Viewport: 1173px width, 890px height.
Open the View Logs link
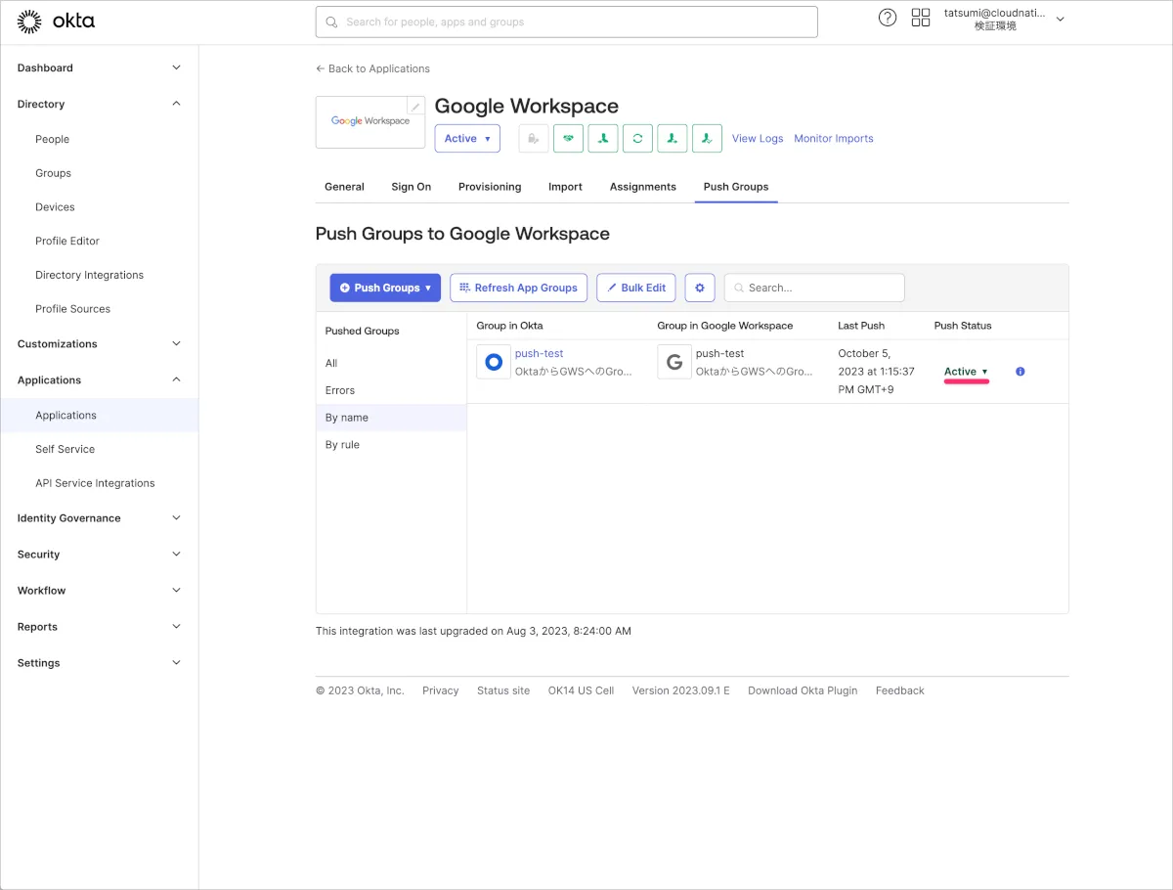[x=758, y=139]
